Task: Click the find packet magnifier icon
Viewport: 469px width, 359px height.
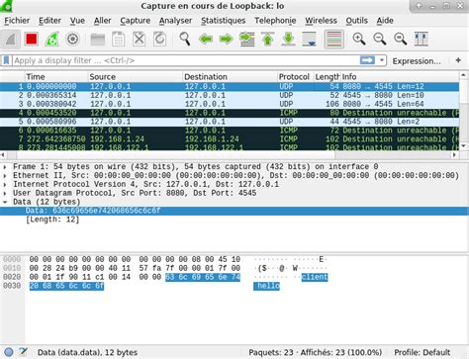Action: (185, 40)
